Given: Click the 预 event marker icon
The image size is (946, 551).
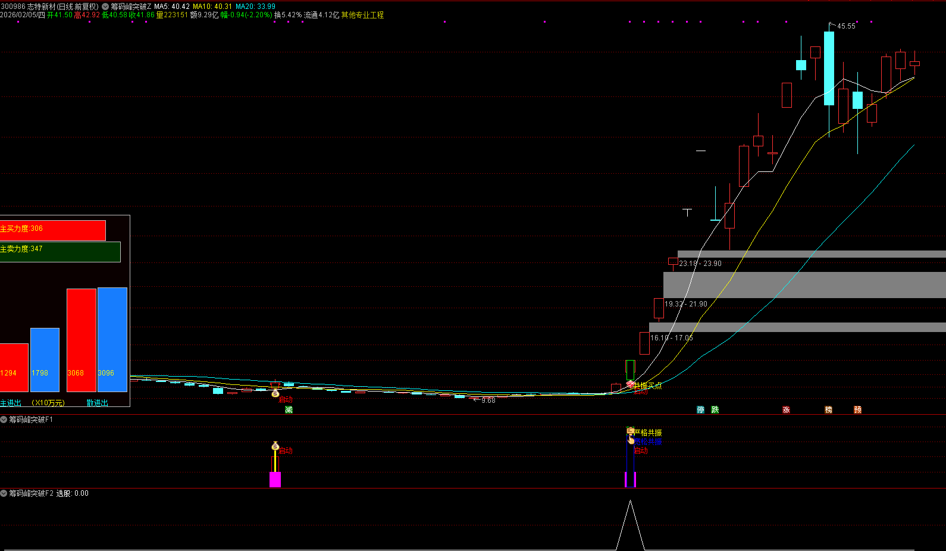Looking at the screenshot, I should (x=857, y=409).
